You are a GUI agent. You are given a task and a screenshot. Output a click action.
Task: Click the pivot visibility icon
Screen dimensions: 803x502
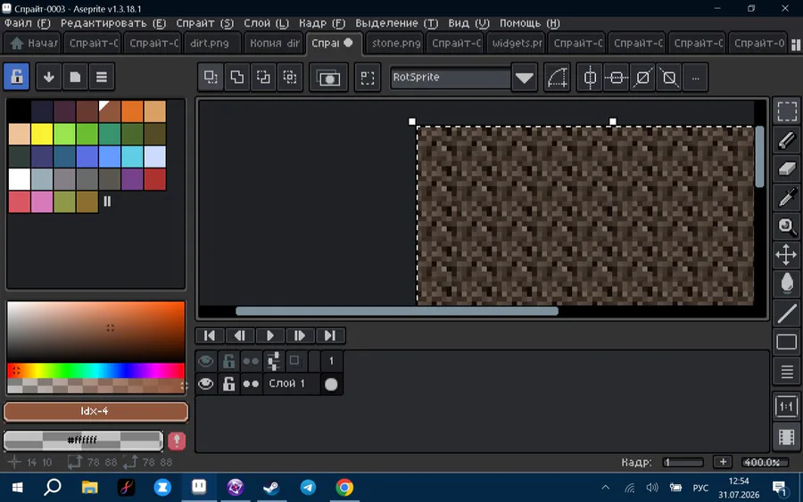pyautogui.click(x=368, y=78)
